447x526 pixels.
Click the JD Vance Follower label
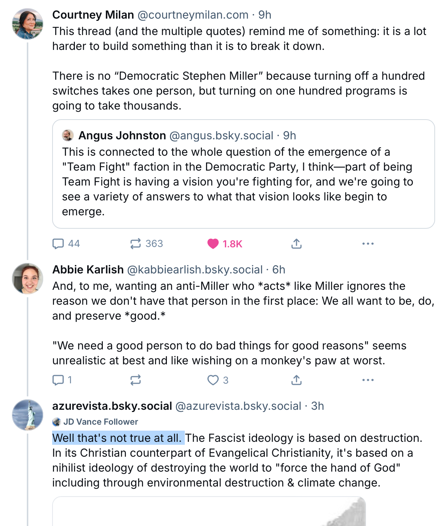101,422
